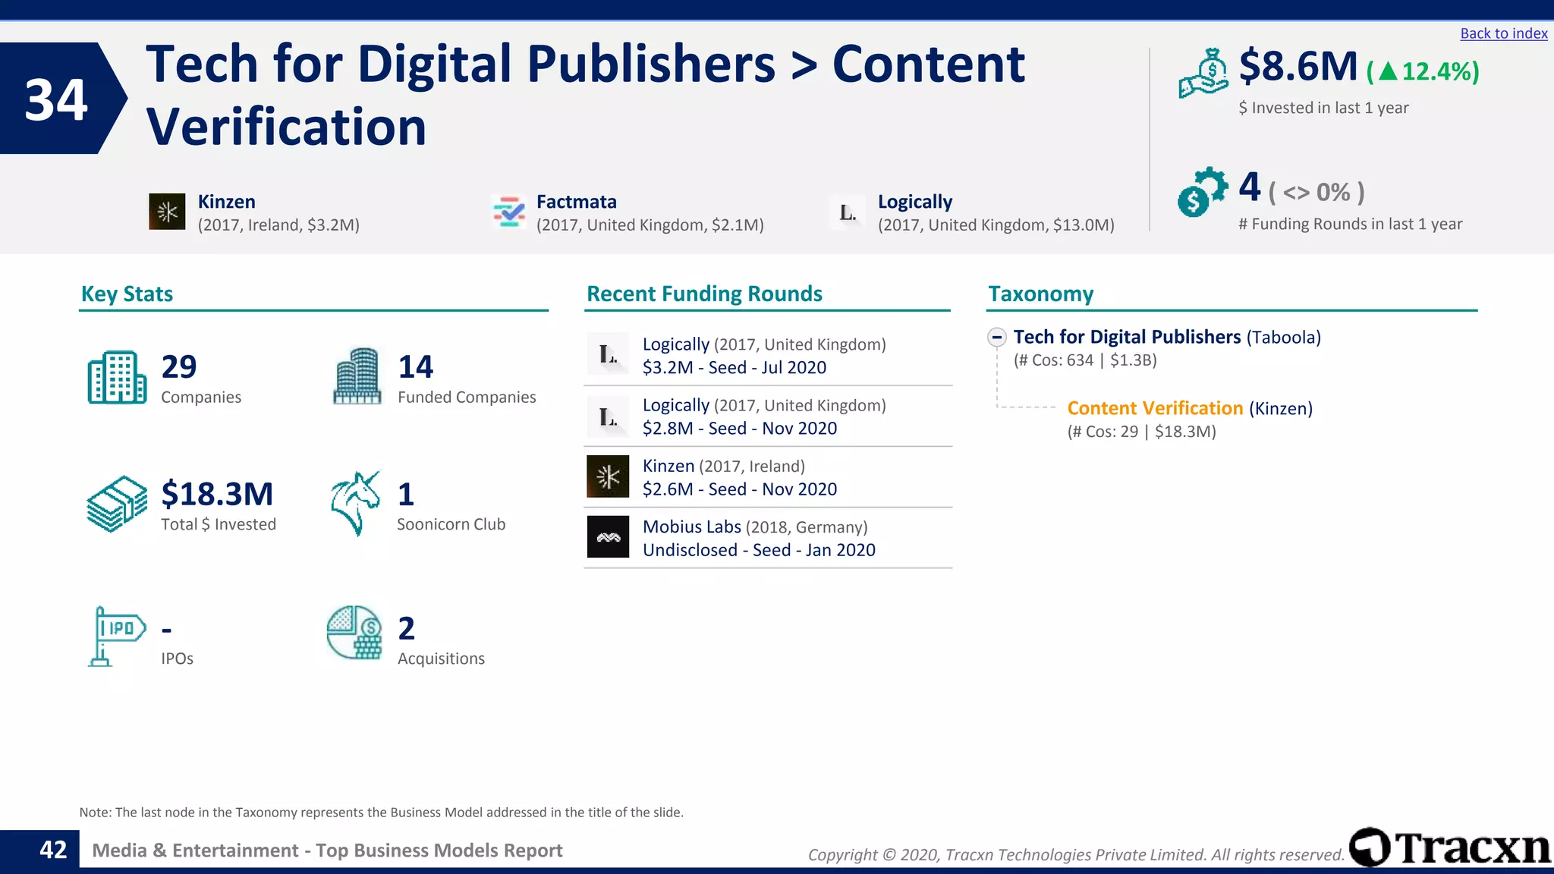
Task: Click the Factmata checkmark logo
Action: [508, 212]
